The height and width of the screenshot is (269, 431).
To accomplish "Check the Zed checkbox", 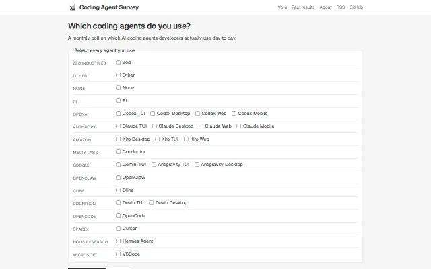I will (119, 63).
